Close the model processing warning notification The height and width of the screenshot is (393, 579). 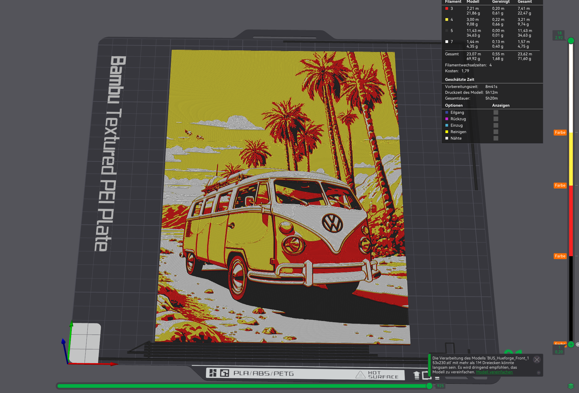537,360
